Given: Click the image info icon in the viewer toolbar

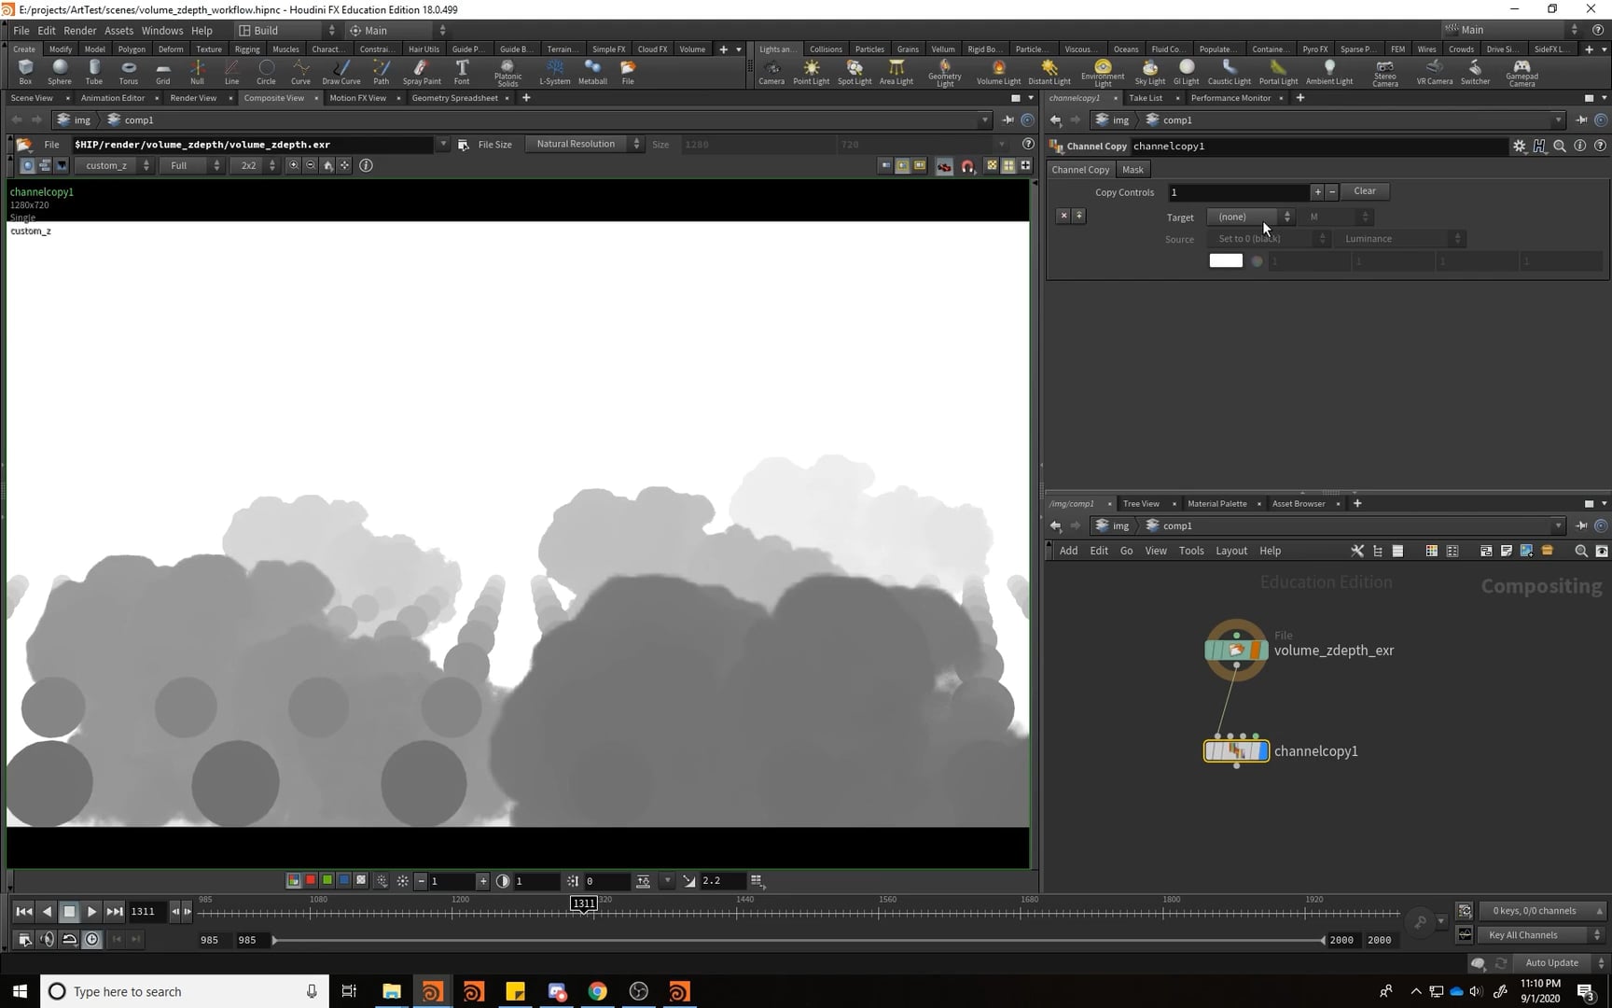Looking at the screenshot, I should [x=366, y=165].
